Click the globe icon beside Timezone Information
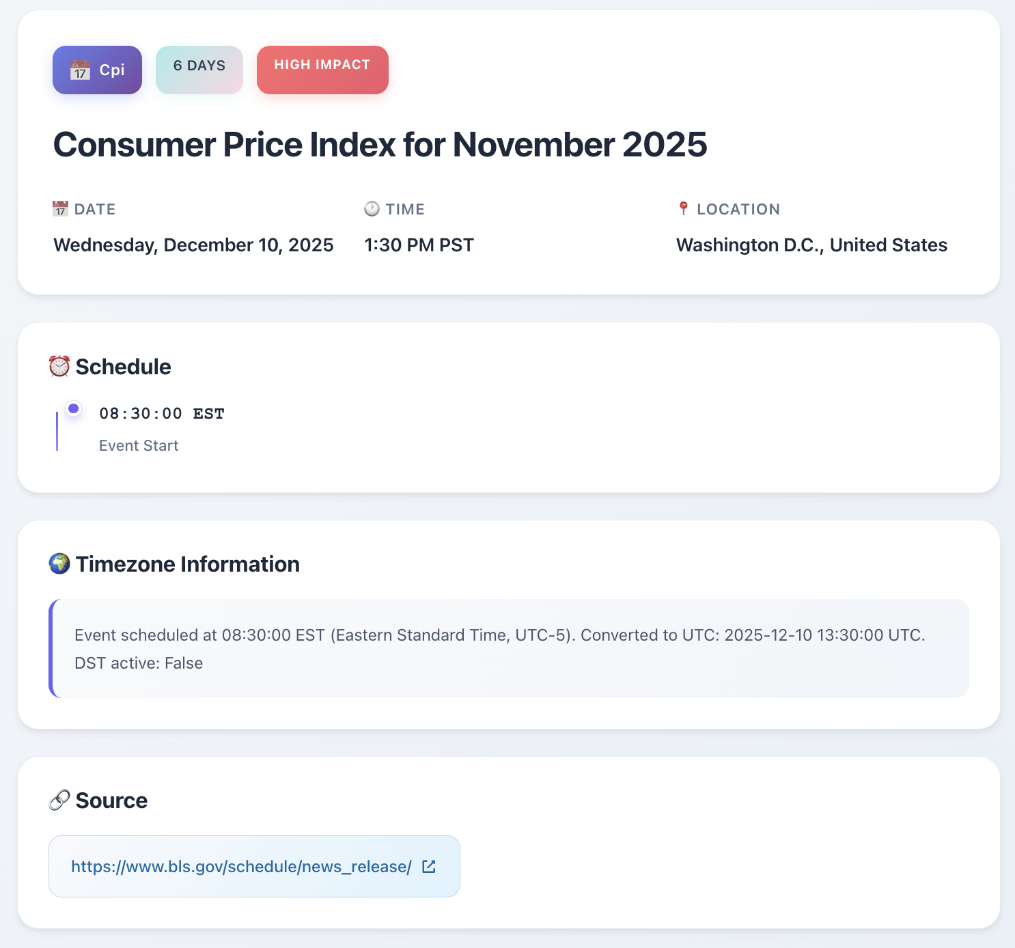The height and width of the screenshot is (948, 1015). pyautogui.click(x=59, y=564)
